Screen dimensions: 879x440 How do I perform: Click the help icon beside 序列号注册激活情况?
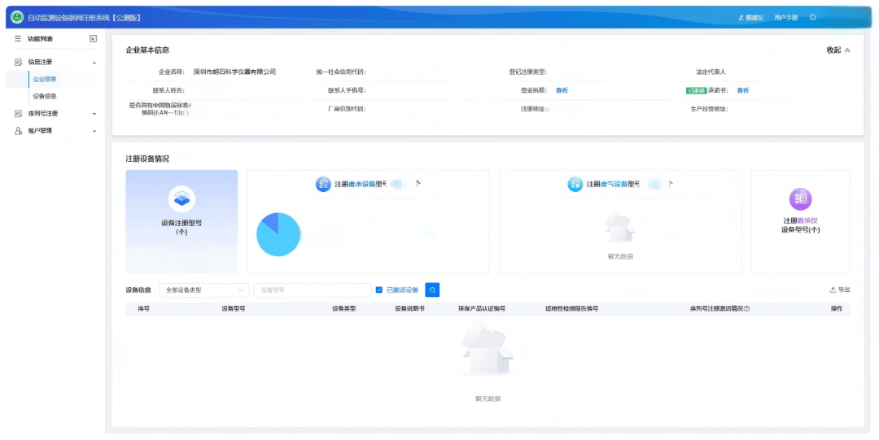(x=746, y=309)
